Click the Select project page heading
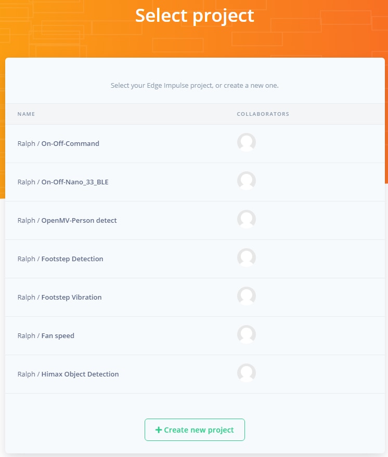 [195, 16]
